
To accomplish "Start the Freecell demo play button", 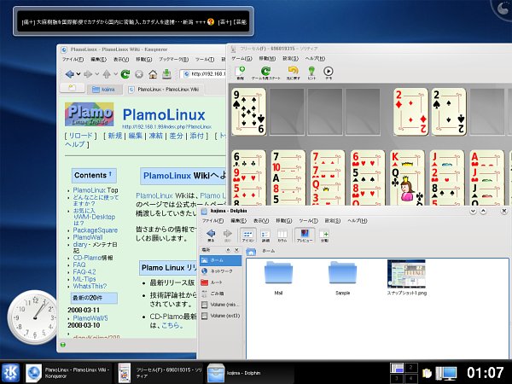I will 329,73.
